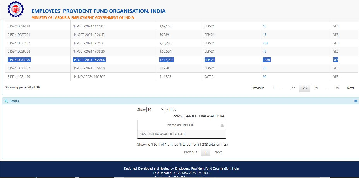
Task: Click date 14-OCT-2024 12:26:43
Action: pyautogui.click(x=89, y=35)
